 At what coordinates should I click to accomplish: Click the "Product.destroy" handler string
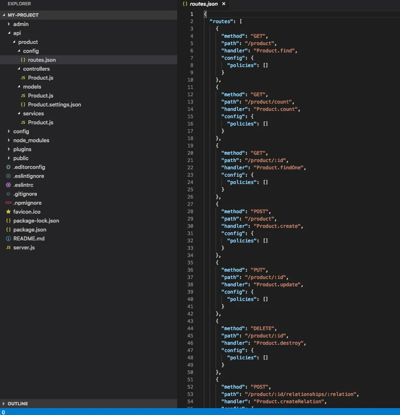pos(279,343)
